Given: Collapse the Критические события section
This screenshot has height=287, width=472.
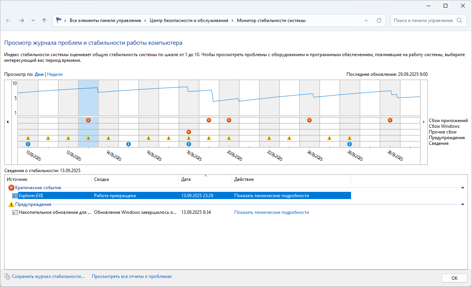Looking at the screenshot, I should point(463,188).
